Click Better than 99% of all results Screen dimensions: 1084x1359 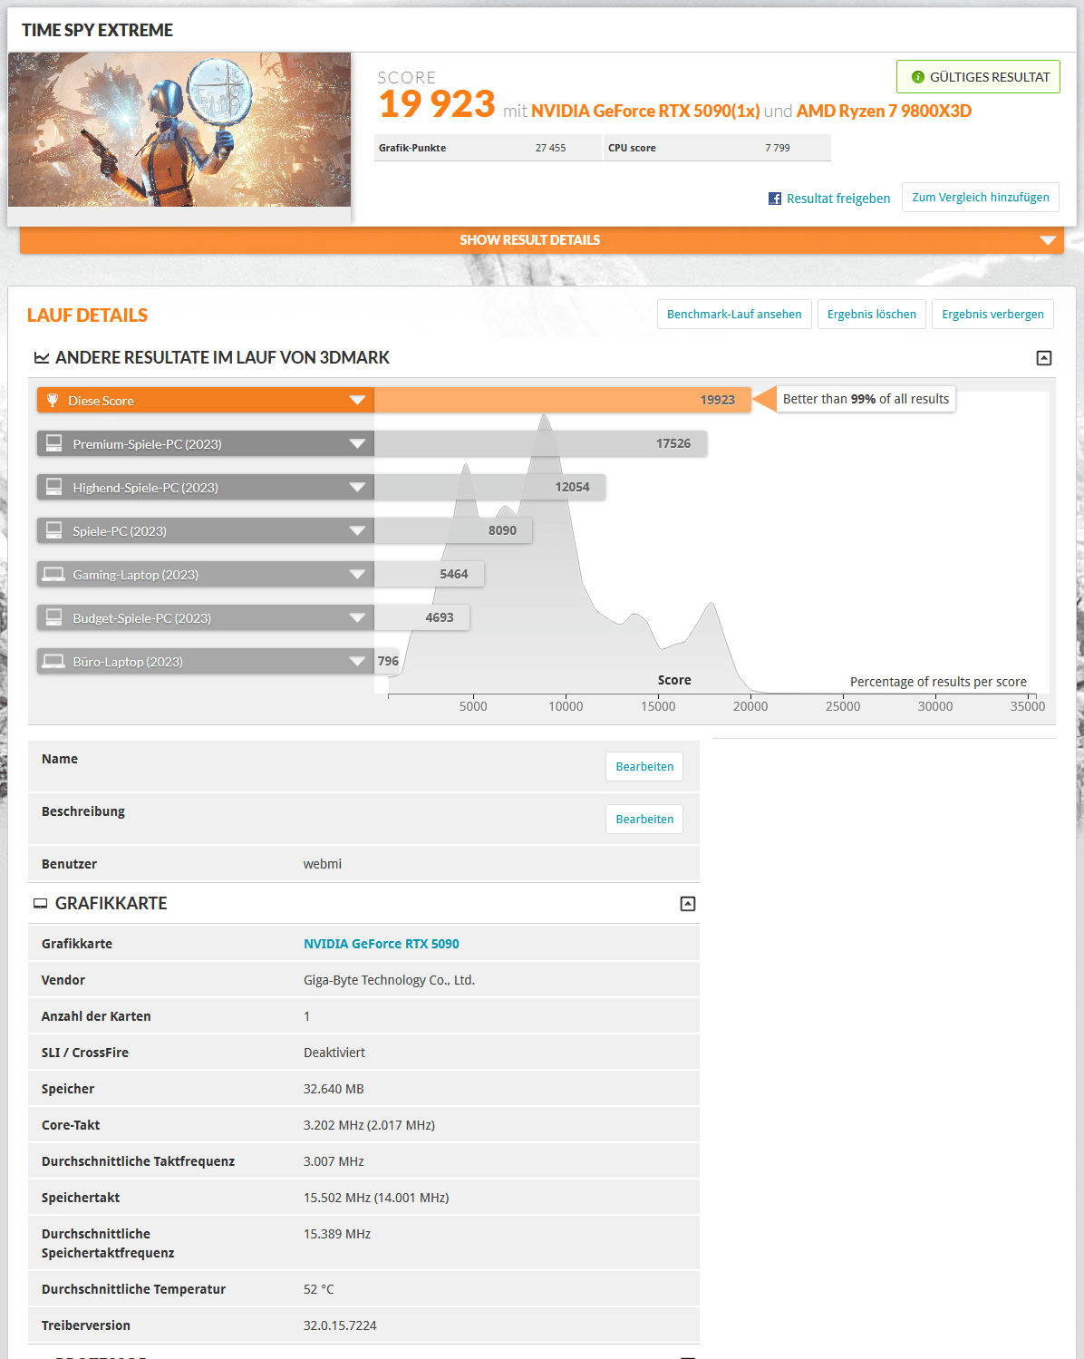866,399
